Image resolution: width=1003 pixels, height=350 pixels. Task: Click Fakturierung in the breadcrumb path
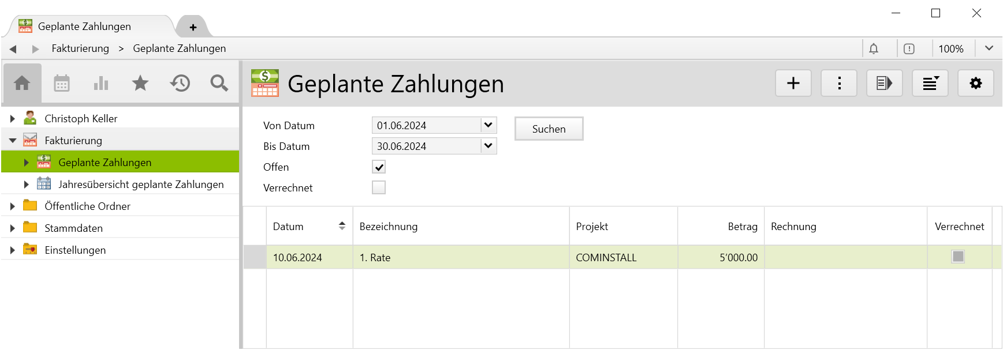pos(80,49)
